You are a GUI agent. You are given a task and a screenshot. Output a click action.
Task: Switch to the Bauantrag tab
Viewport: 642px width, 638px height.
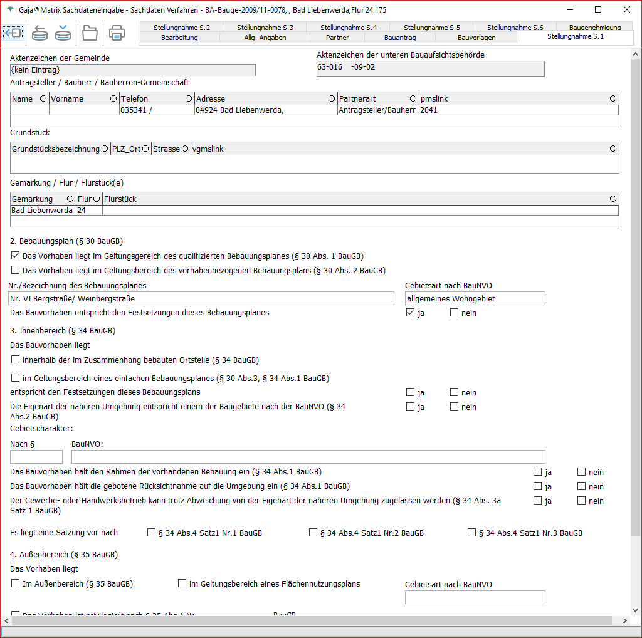tap(400, 38)
